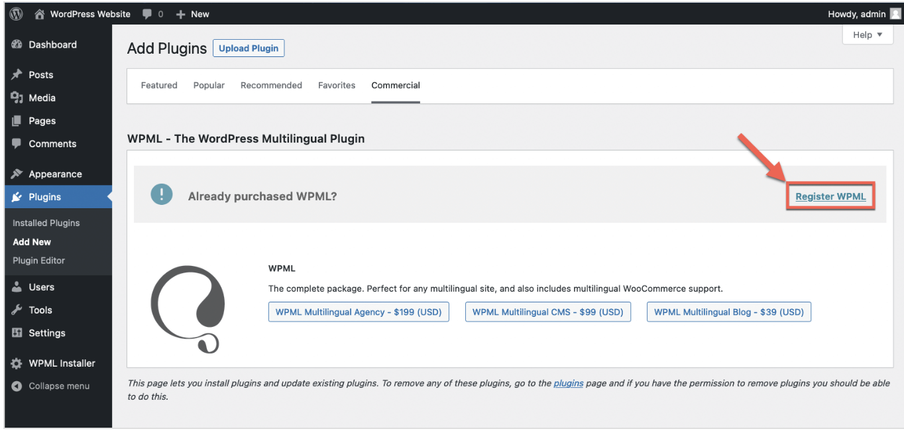The image size is (904, 431).
Task: Open the WPML Installer gear icon
Action: pyautogui.click(x=16, y=363)
